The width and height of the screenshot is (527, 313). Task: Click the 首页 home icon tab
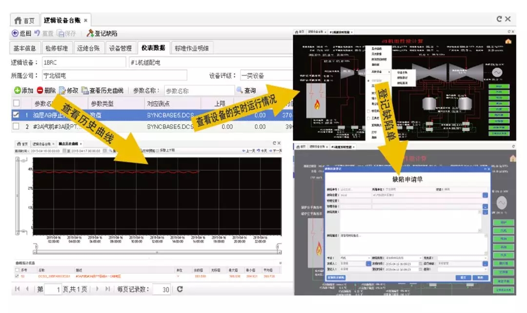coord(24,20)
